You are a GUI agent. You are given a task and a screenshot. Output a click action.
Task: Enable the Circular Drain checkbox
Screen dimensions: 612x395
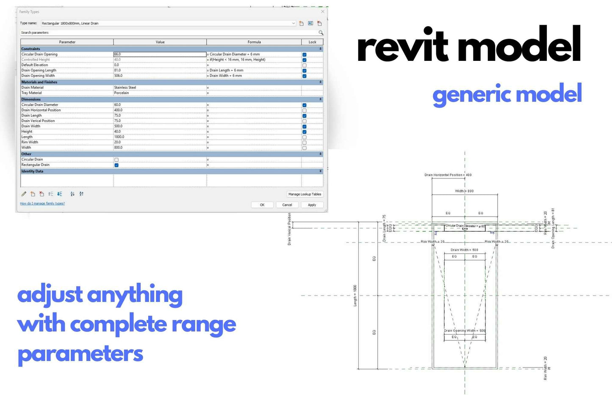pos(116,160)
